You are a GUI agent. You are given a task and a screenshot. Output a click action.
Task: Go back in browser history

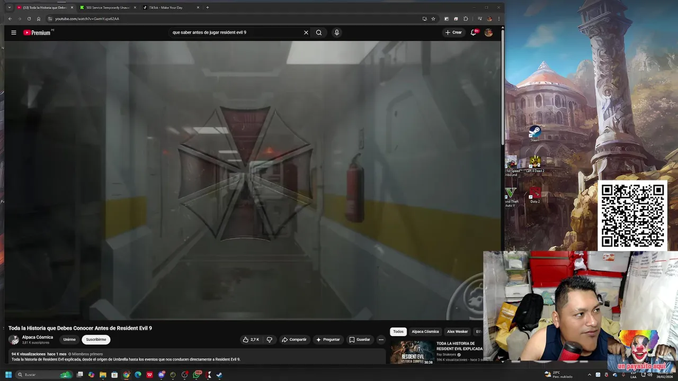(10, 19)
